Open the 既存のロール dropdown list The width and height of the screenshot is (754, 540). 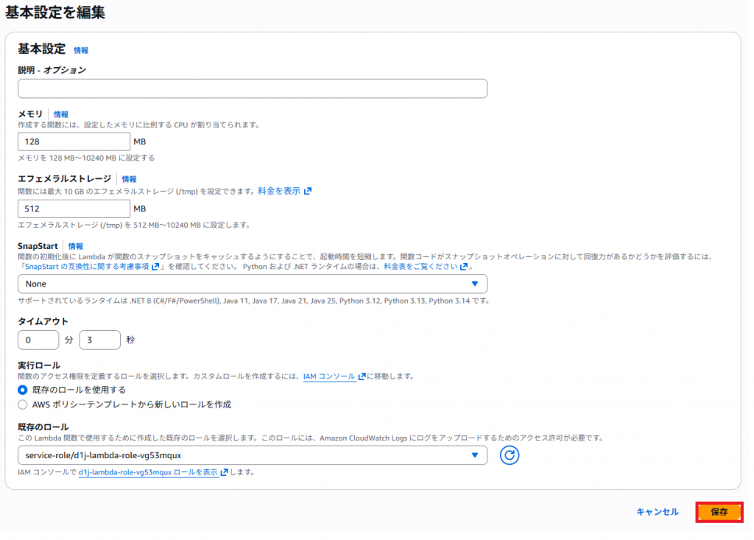tap(252, 455)
